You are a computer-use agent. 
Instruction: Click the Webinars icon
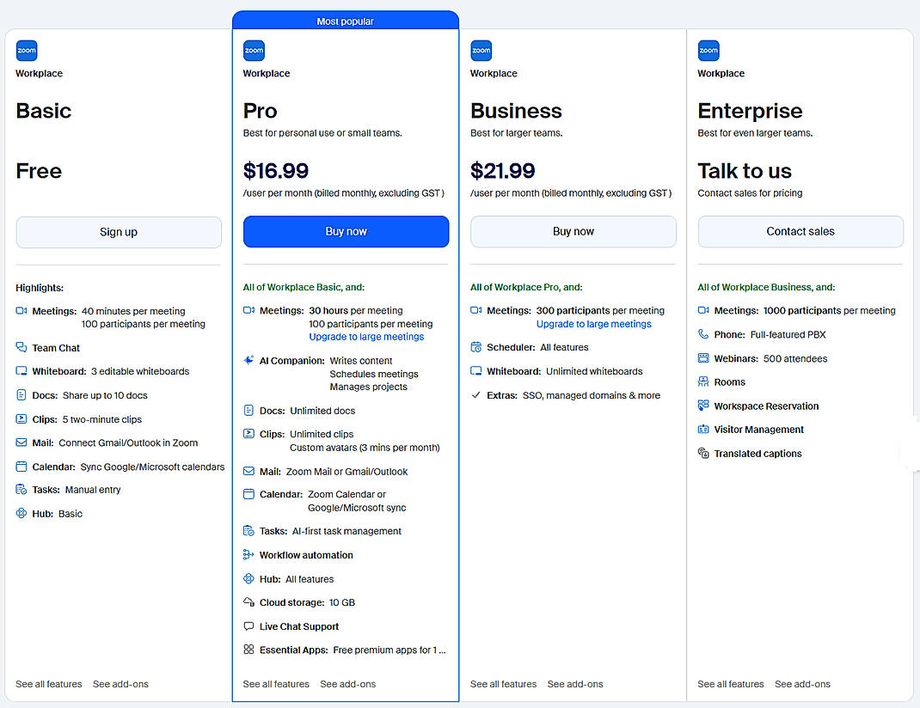[x=703, y=358]
